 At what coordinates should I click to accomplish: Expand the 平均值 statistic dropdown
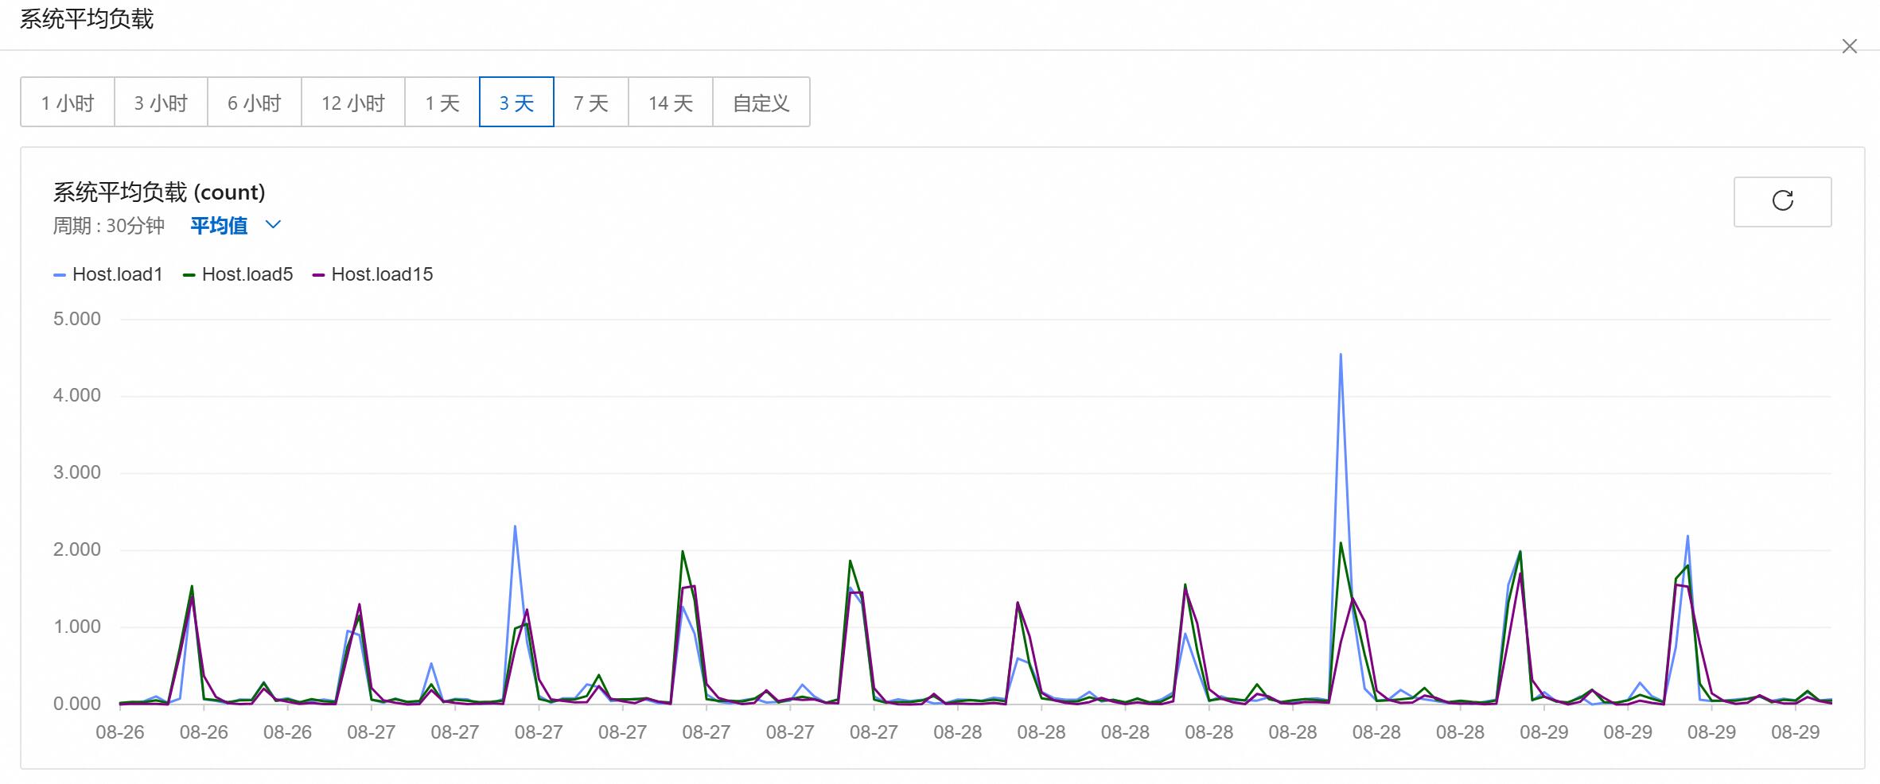[x=220, y=226]
